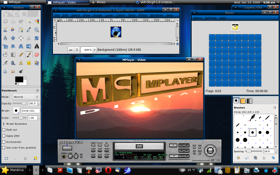The width and height of the screenshot is (280, 175).
Task: Click the refresh brushes icon
Action: [273, 157]
